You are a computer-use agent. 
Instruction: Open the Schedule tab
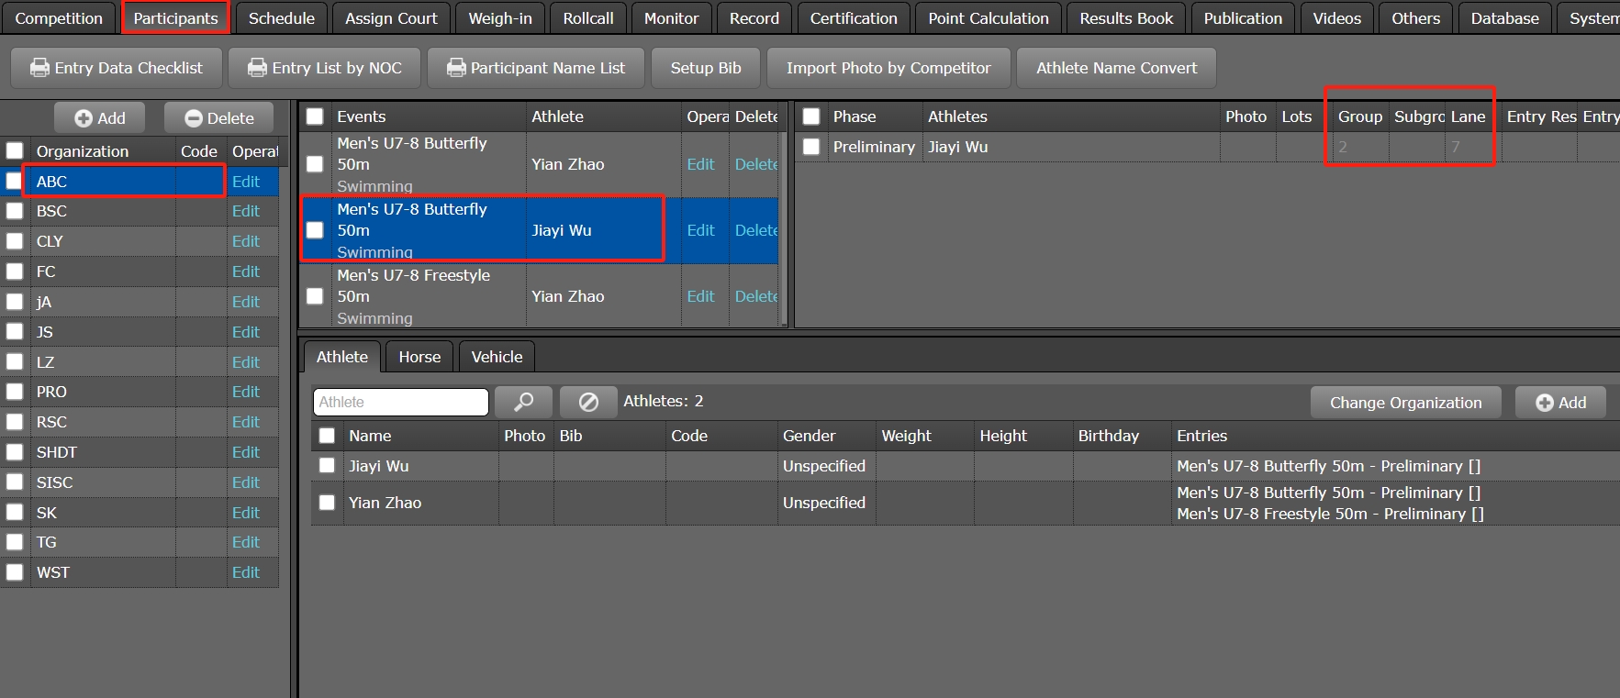281,18
